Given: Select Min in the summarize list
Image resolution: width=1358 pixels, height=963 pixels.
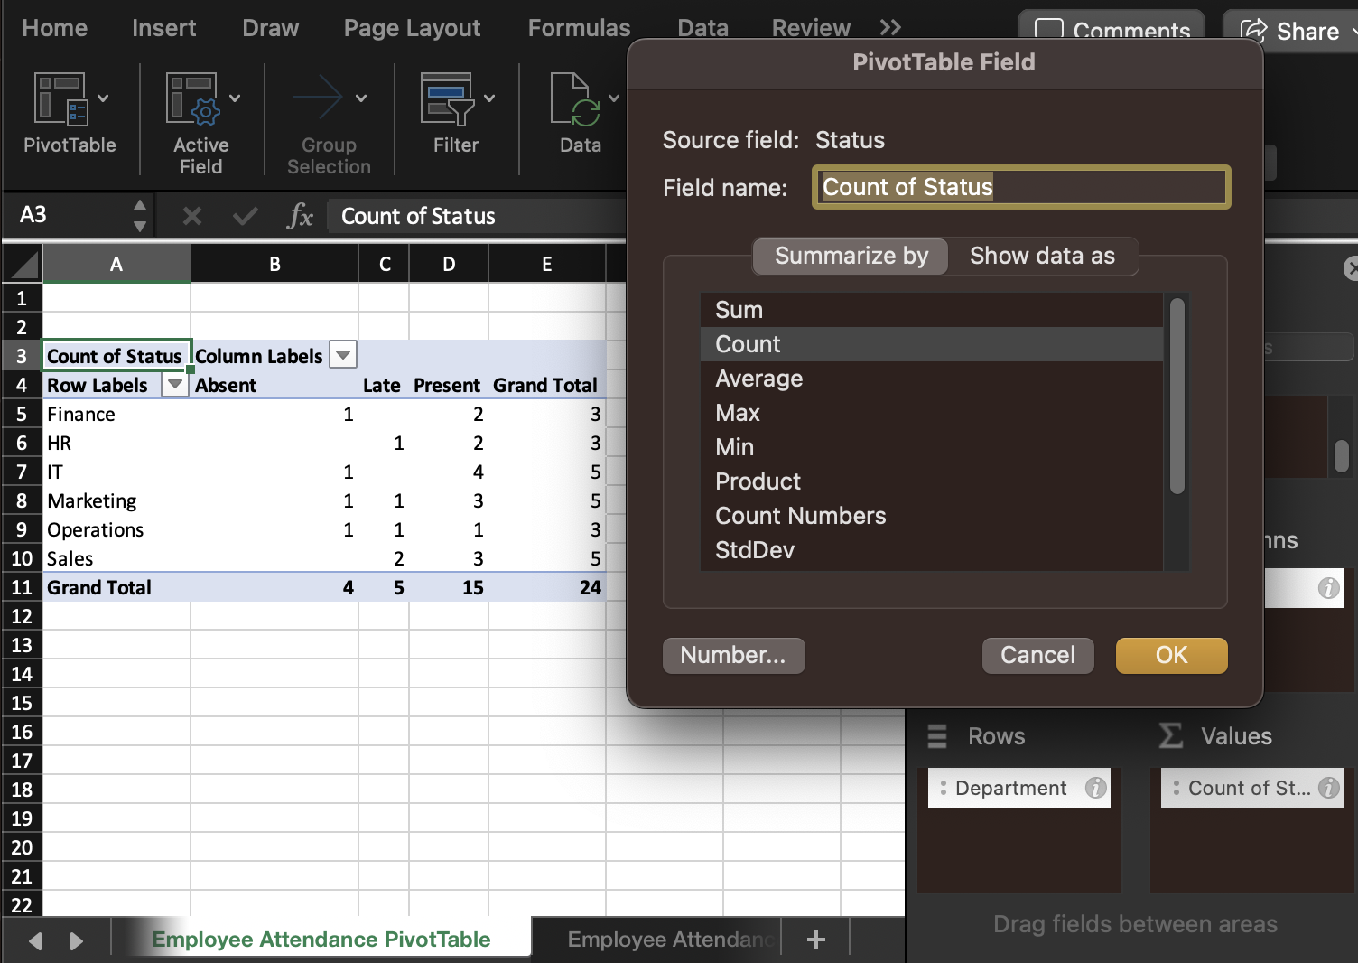Looking at the screenshot, I should click(932, 447).
